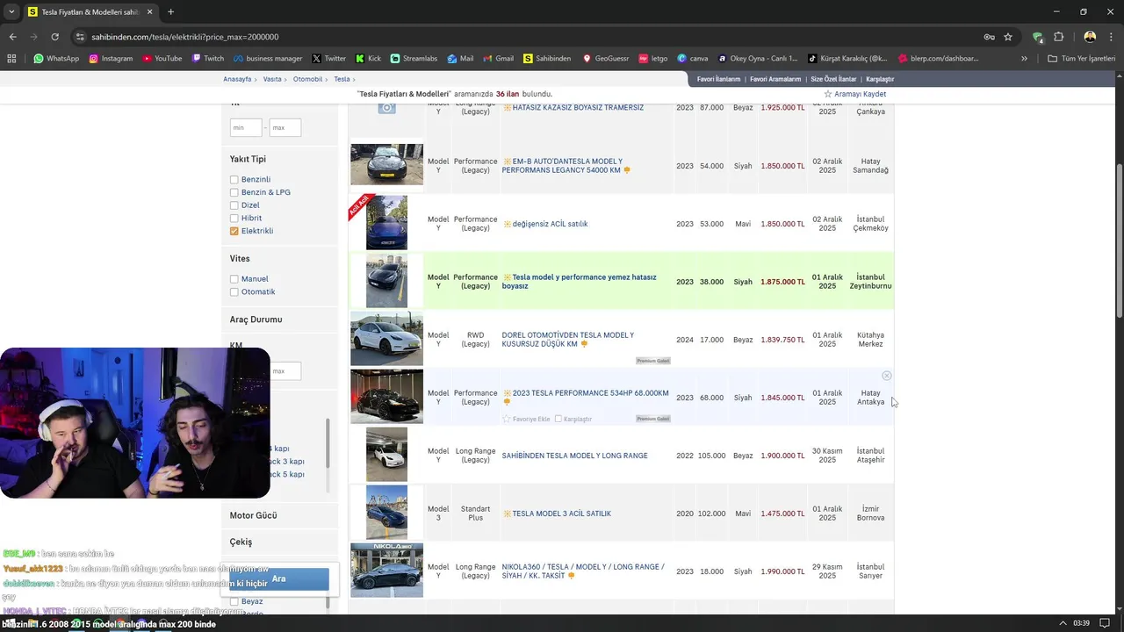Open the Twitch bookmark

[207, 59]
